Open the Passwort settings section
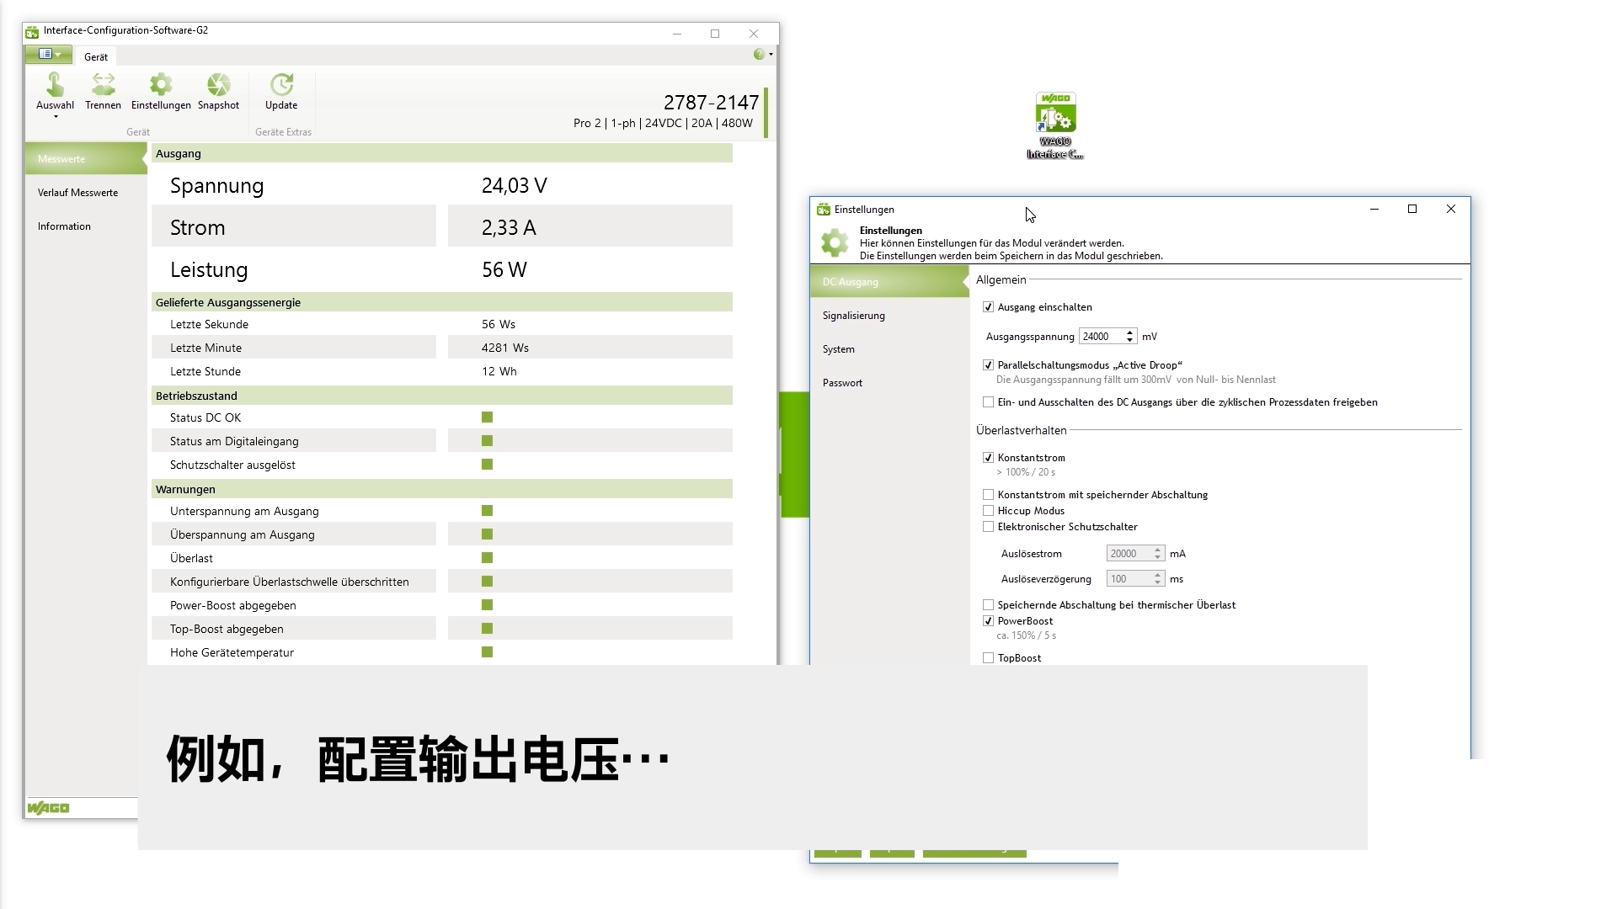Image resolution: width=1617 pixels, height=909 pixels. point(842,383)
